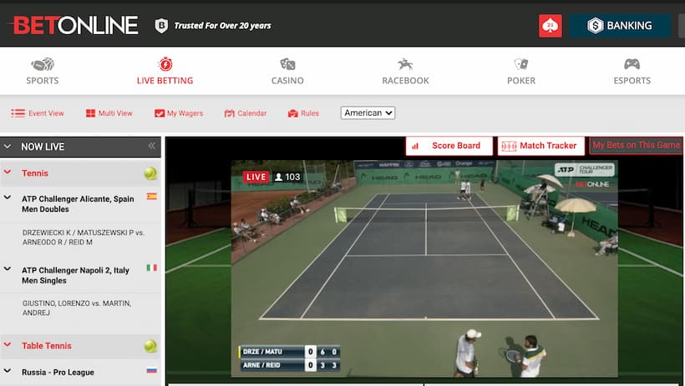Click the Esports gamepad icon

[632, 64]
